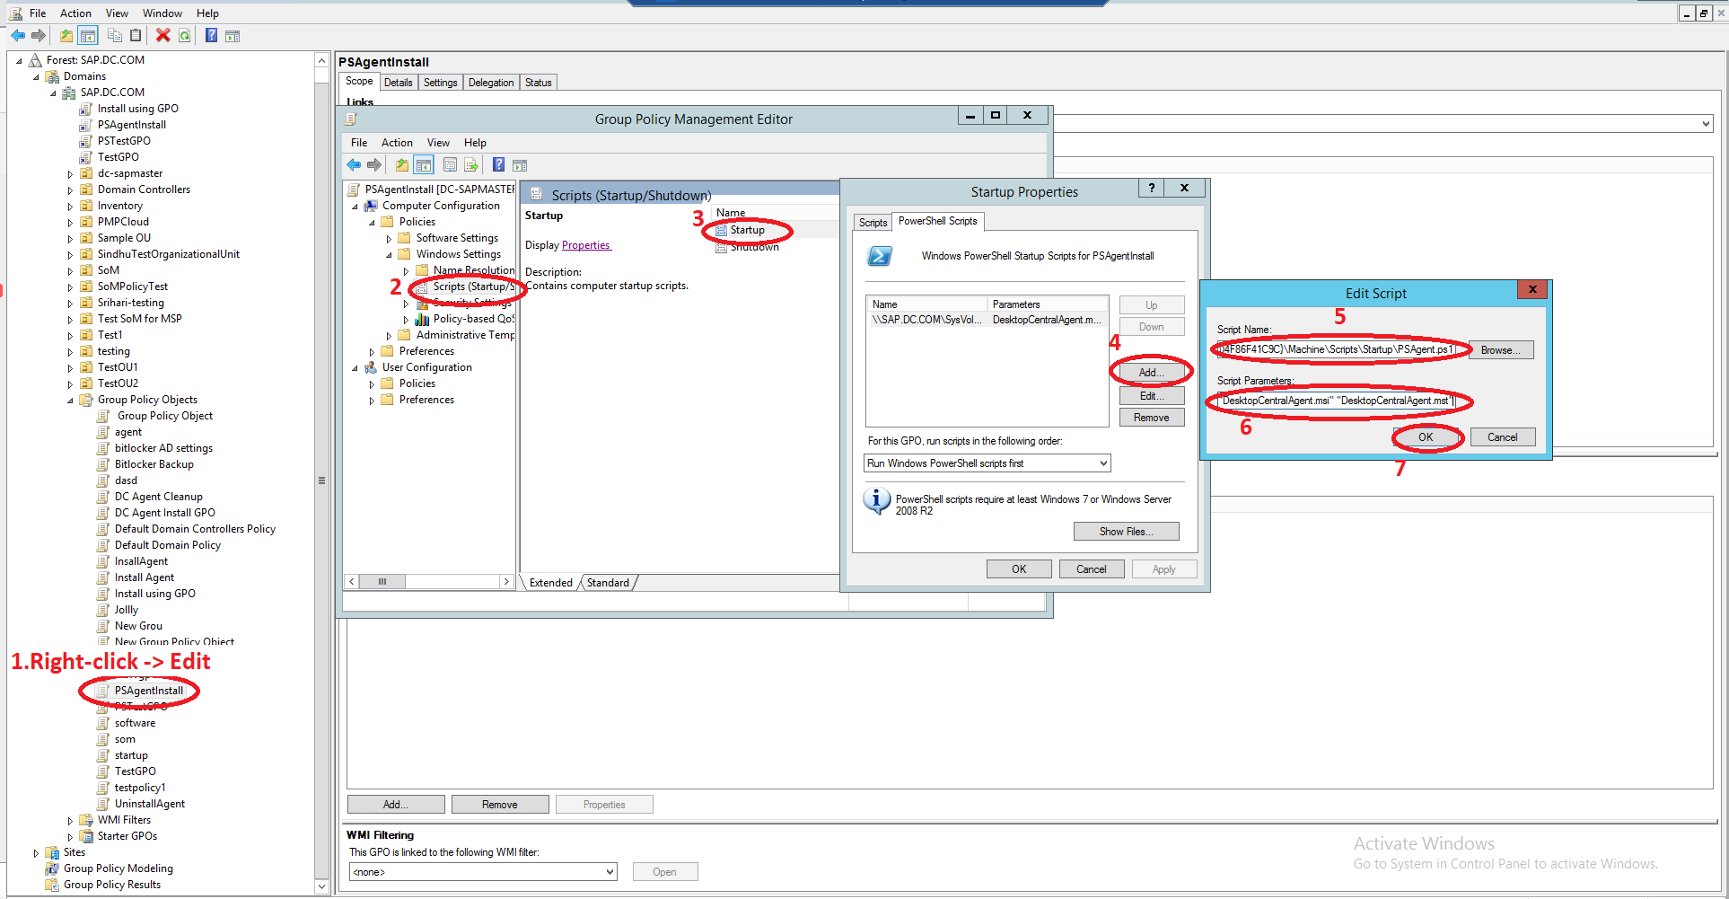Click OK in the Edit Script dialog

1426,437
